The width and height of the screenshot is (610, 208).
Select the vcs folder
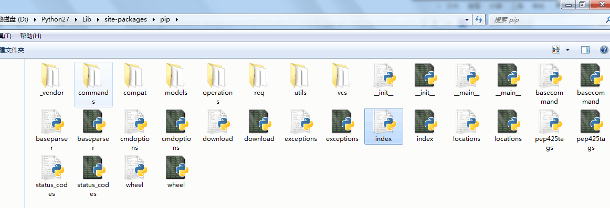pos(342,80)
